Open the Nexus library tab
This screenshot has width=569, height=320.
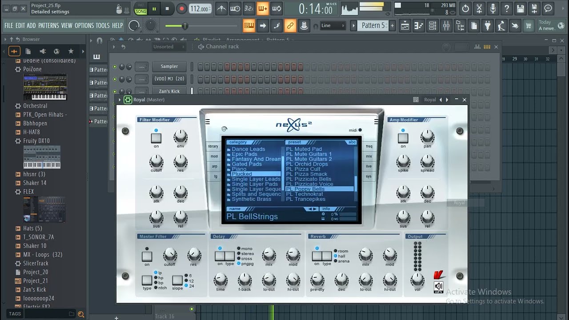(x=213, y=146)
